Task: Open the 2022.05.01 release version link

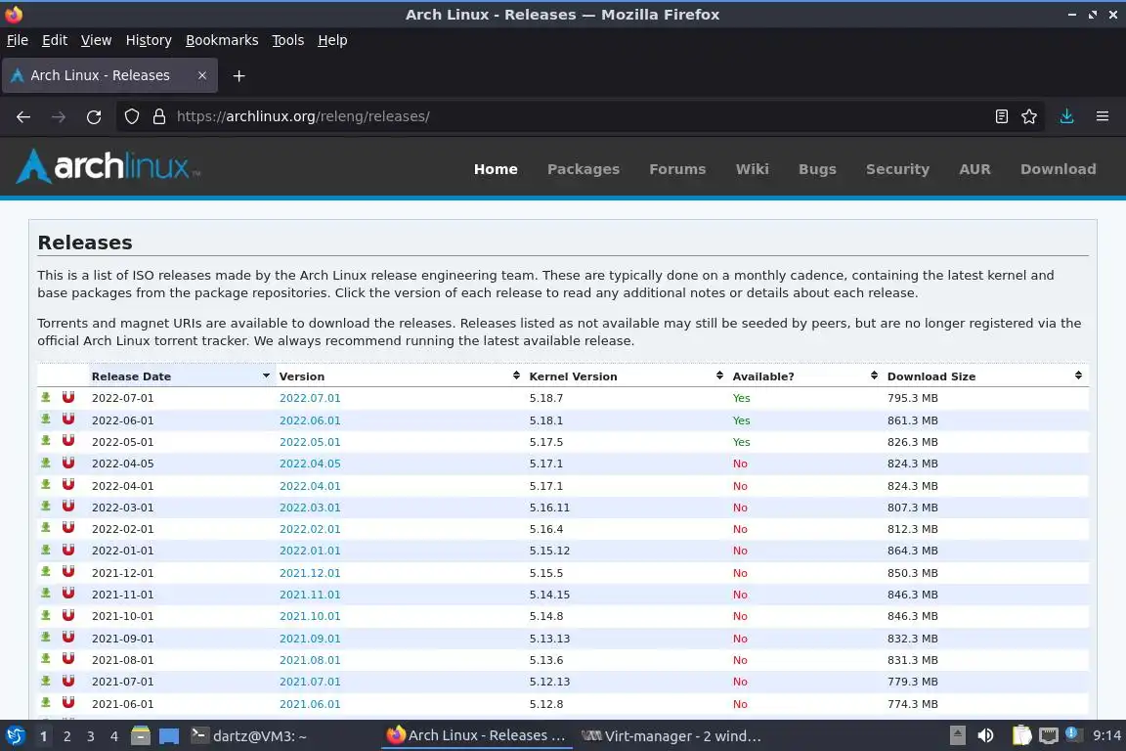Action: click(310, 442)
